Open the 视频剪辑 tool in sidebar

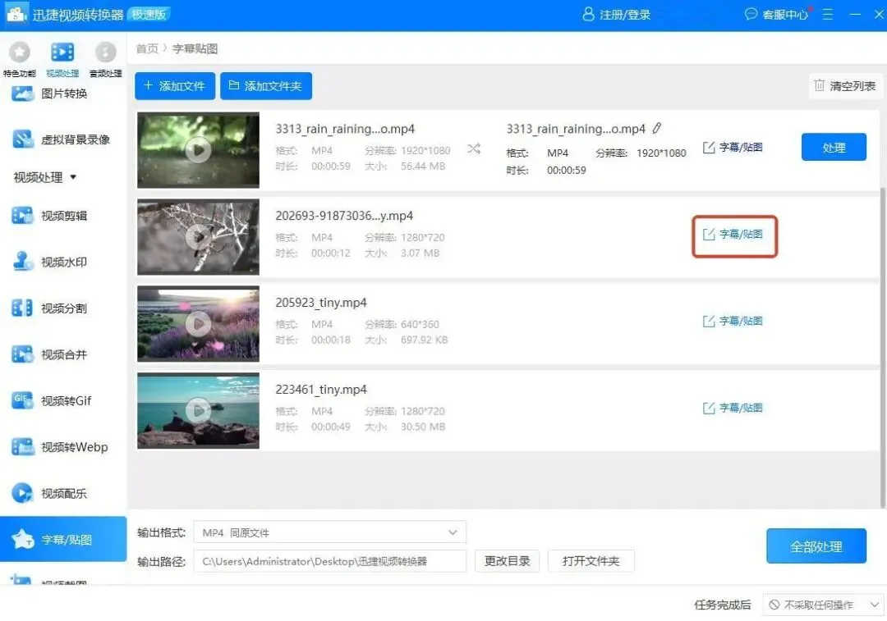(50, 216)
